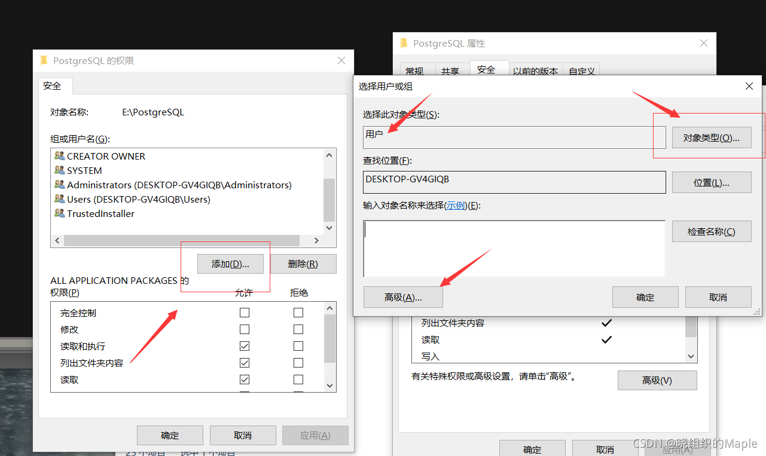766x456 pixels.
Task: Open the 自定义 tab
Action: (582, 71)
